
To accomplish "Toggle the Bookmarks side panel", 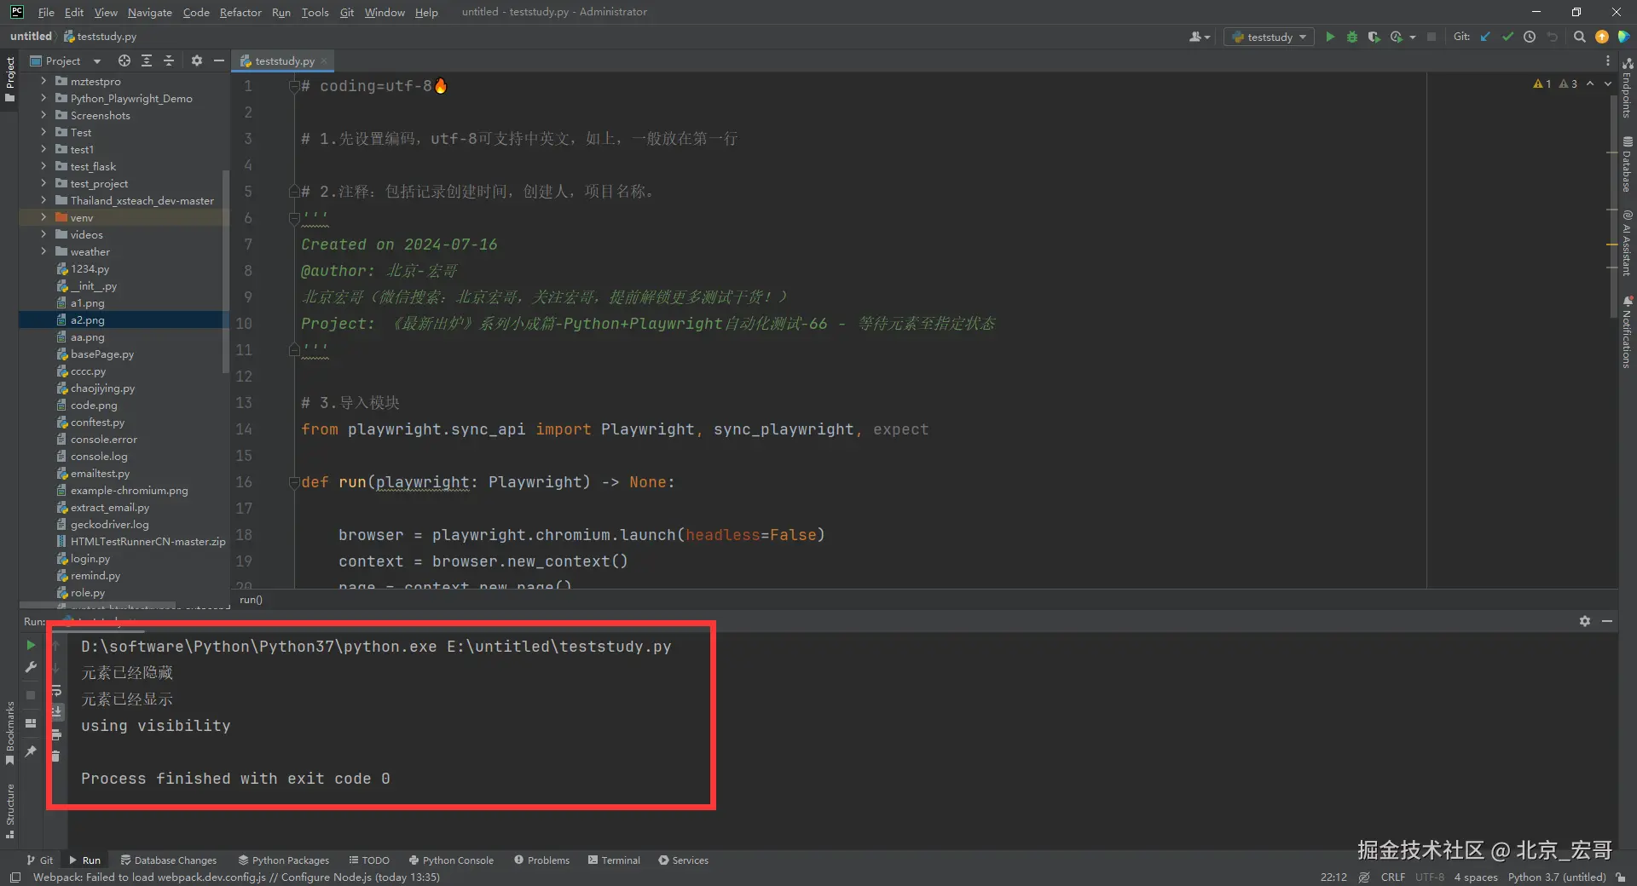I will 10,733.
